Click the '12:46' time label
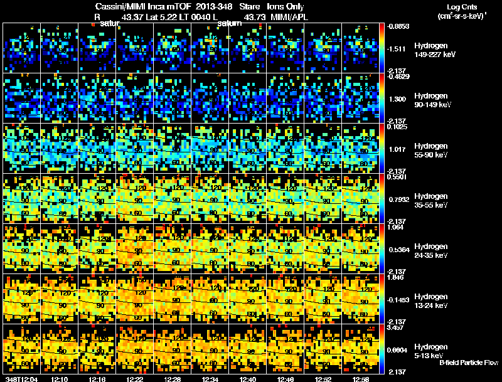This screenshot has height=382, width=502. pyautogui.click(x=286, y=379)
